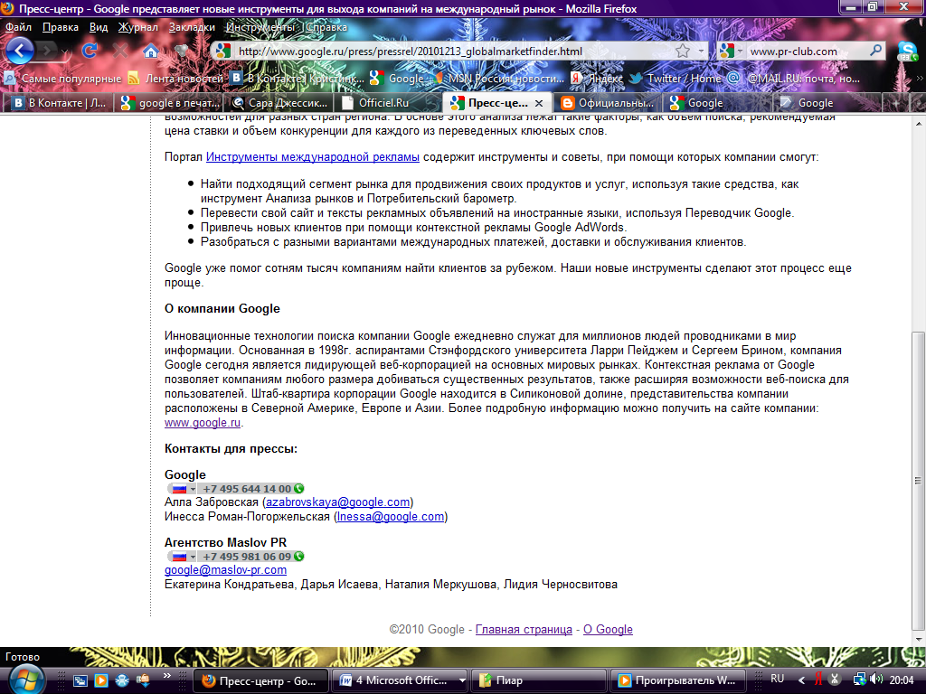Switch to the Пресс-центр Firefox taskbar button
The image size is (926, 694).
260,680
